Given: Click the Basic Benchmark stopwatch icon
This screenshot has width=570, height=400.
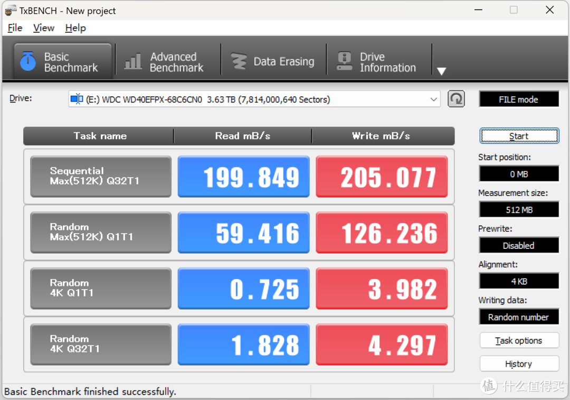Looking at the screenshot, I should tap(27, 62).
